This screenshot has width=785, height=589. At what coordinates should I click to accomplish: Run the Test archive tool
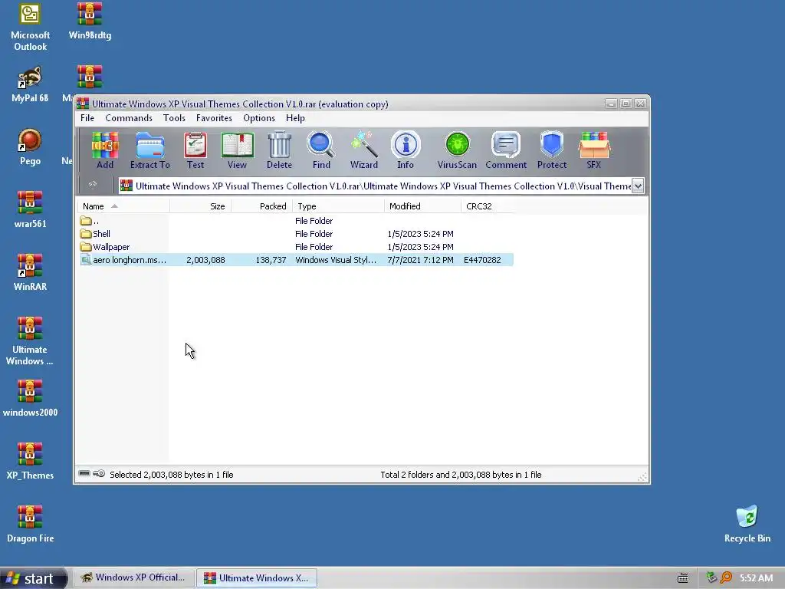tap(195, 150)
